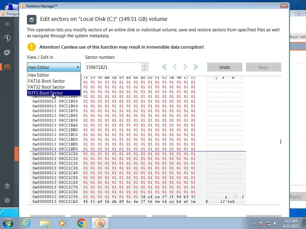This screenshot has width=306, height=229.
Task: Open the history clock icon in sidebar
Action: point(7,38)
